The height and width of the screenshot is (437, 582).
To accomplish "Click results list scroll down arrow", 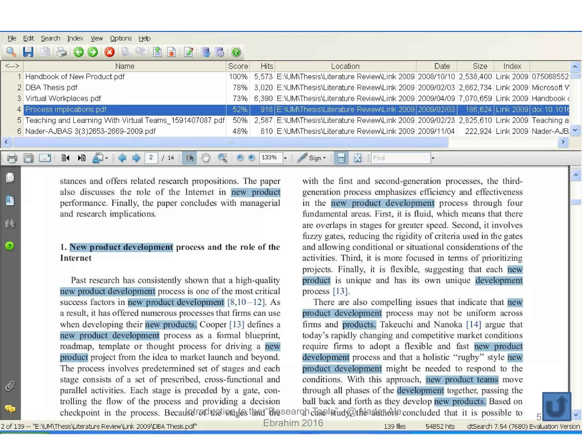I will (x=575, y=130).
